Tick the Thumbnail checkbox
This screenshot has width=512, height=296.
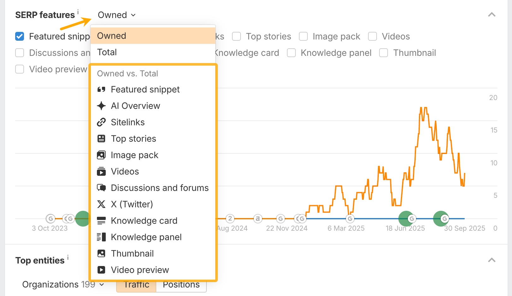(x=384, y=53)
